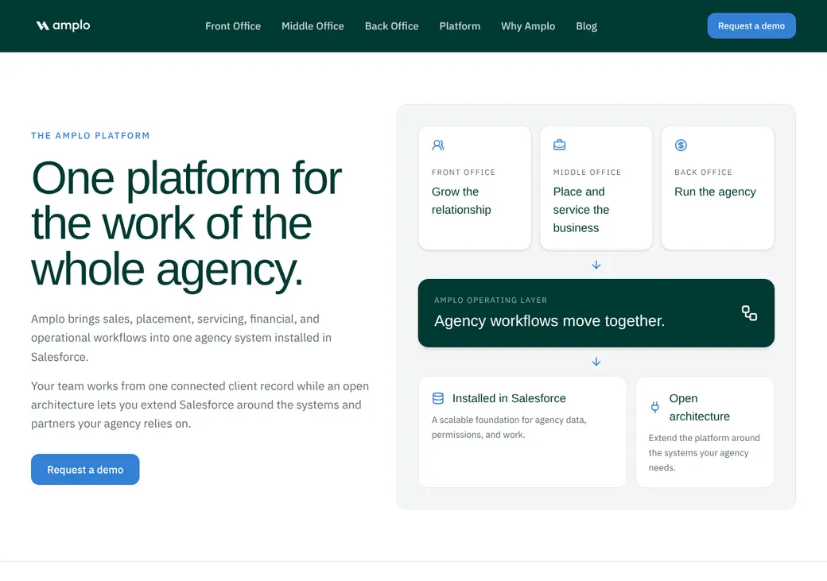Click the Open architecture heading
This screenshot has width=827, height=581.
click(x=699, y=407)
